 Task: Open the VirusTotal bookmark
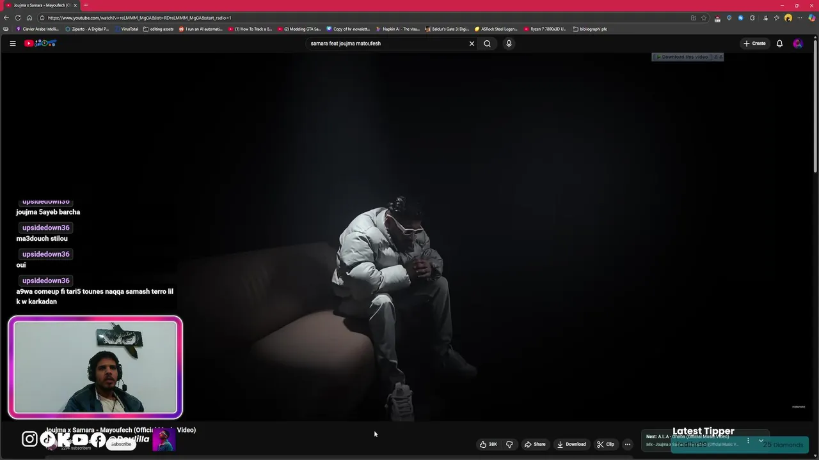coord(127,29)
